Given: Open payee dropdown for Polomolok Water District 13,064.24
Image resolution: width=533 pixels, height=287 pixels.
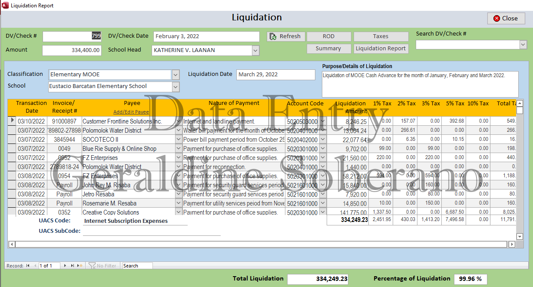Looking at the screenshot, I should pyautogui.click(x=179, y=130).
